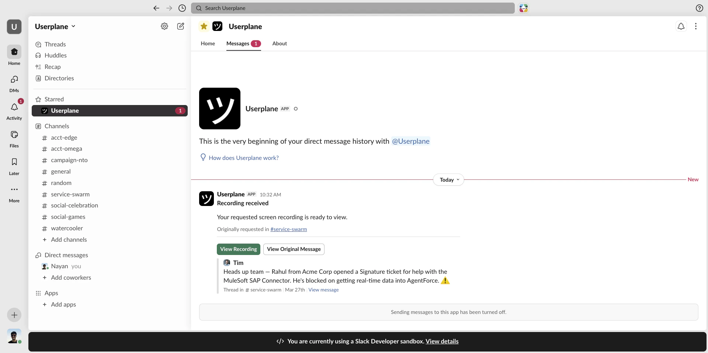Open How does Userplane work link
Screen dimensions: 708x353
pos(244,158)
